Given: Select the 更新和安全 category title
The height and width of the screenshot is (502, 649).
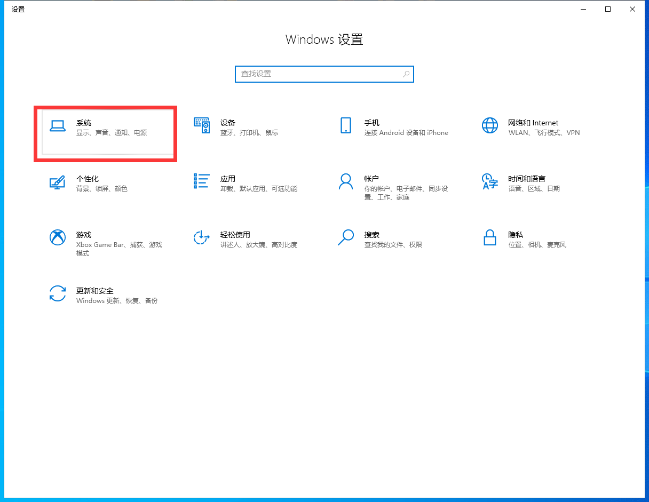Looking at the screenshot, I should coord(95,291).
